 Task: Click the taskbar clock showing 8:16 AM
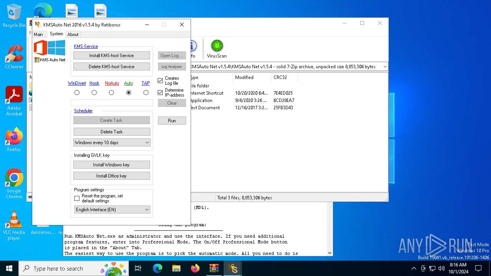tap(458, 268)
